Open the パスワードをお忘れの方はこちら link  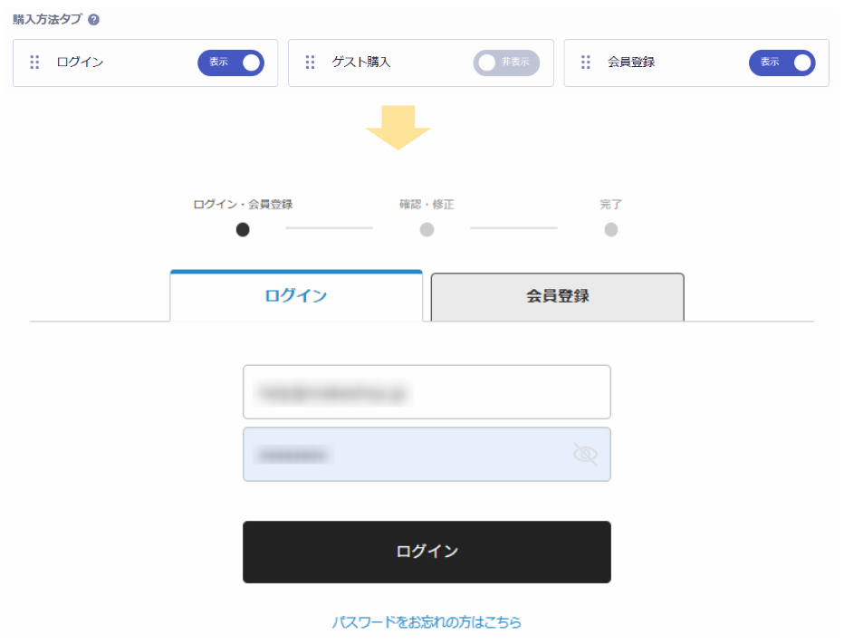click(427, 622)
